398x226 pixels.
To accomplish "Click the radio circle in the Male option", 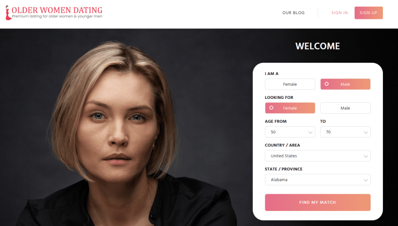I will [327, 84].
